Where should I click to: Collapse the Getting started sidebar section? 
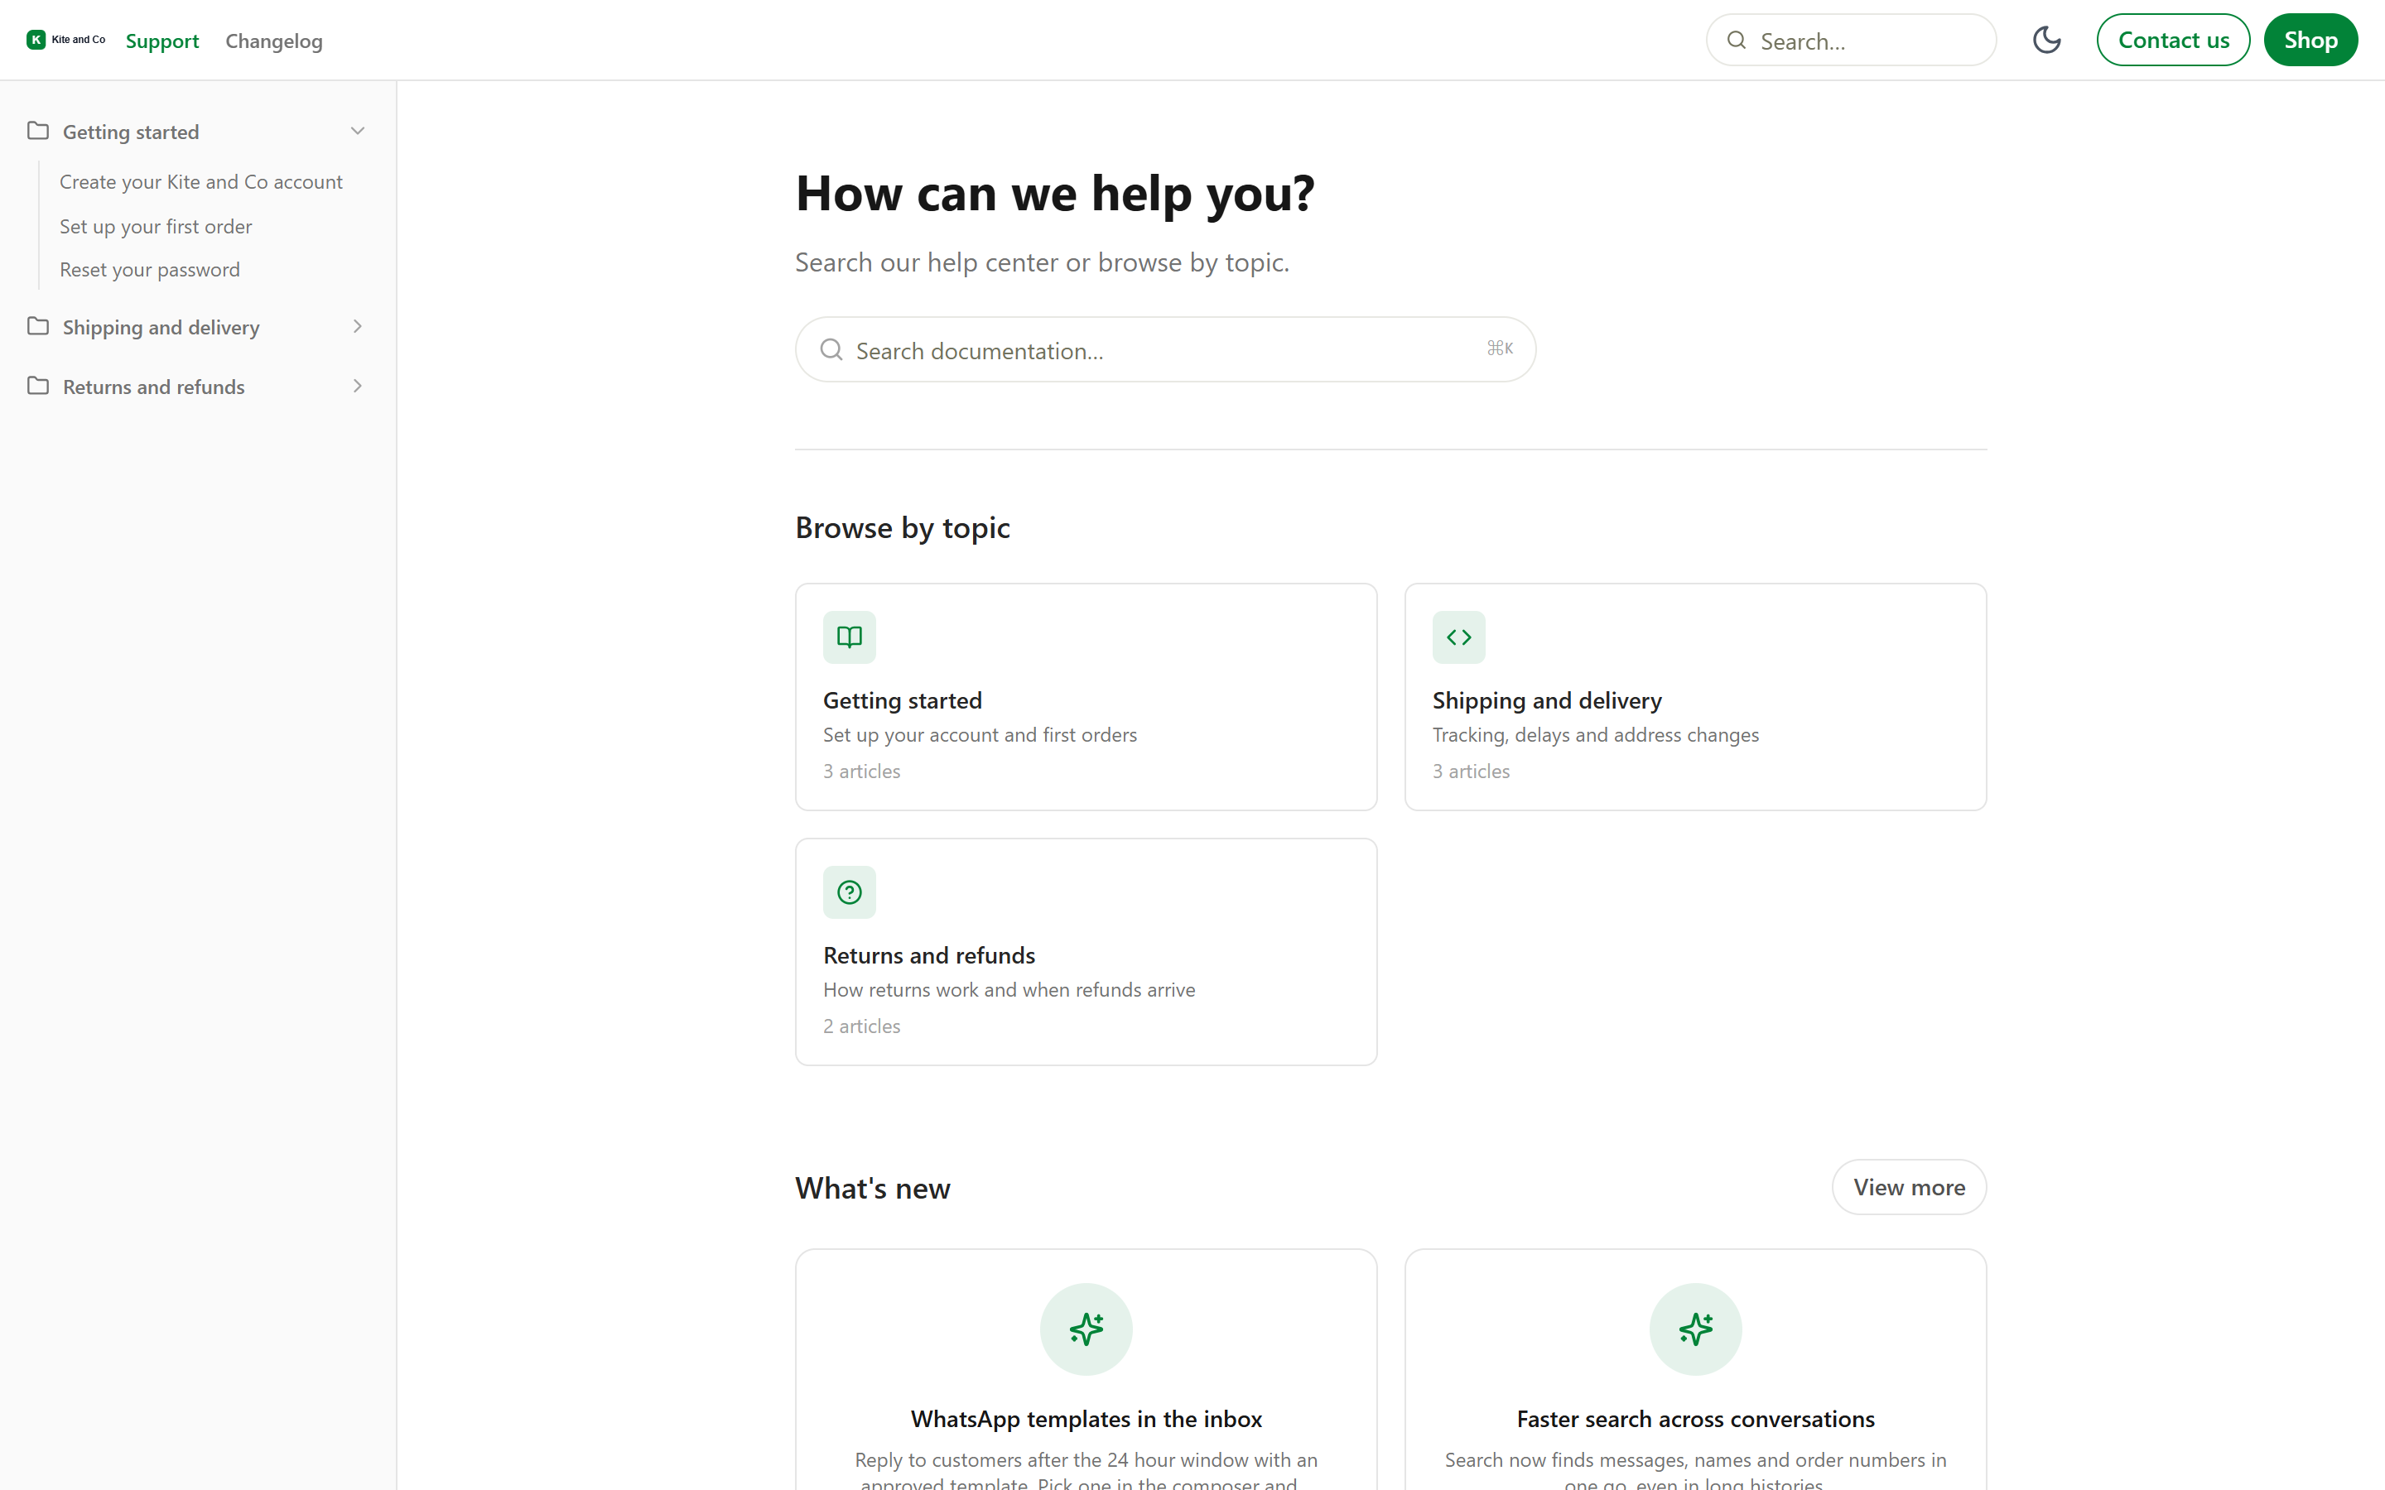click(x=358, y=131)
